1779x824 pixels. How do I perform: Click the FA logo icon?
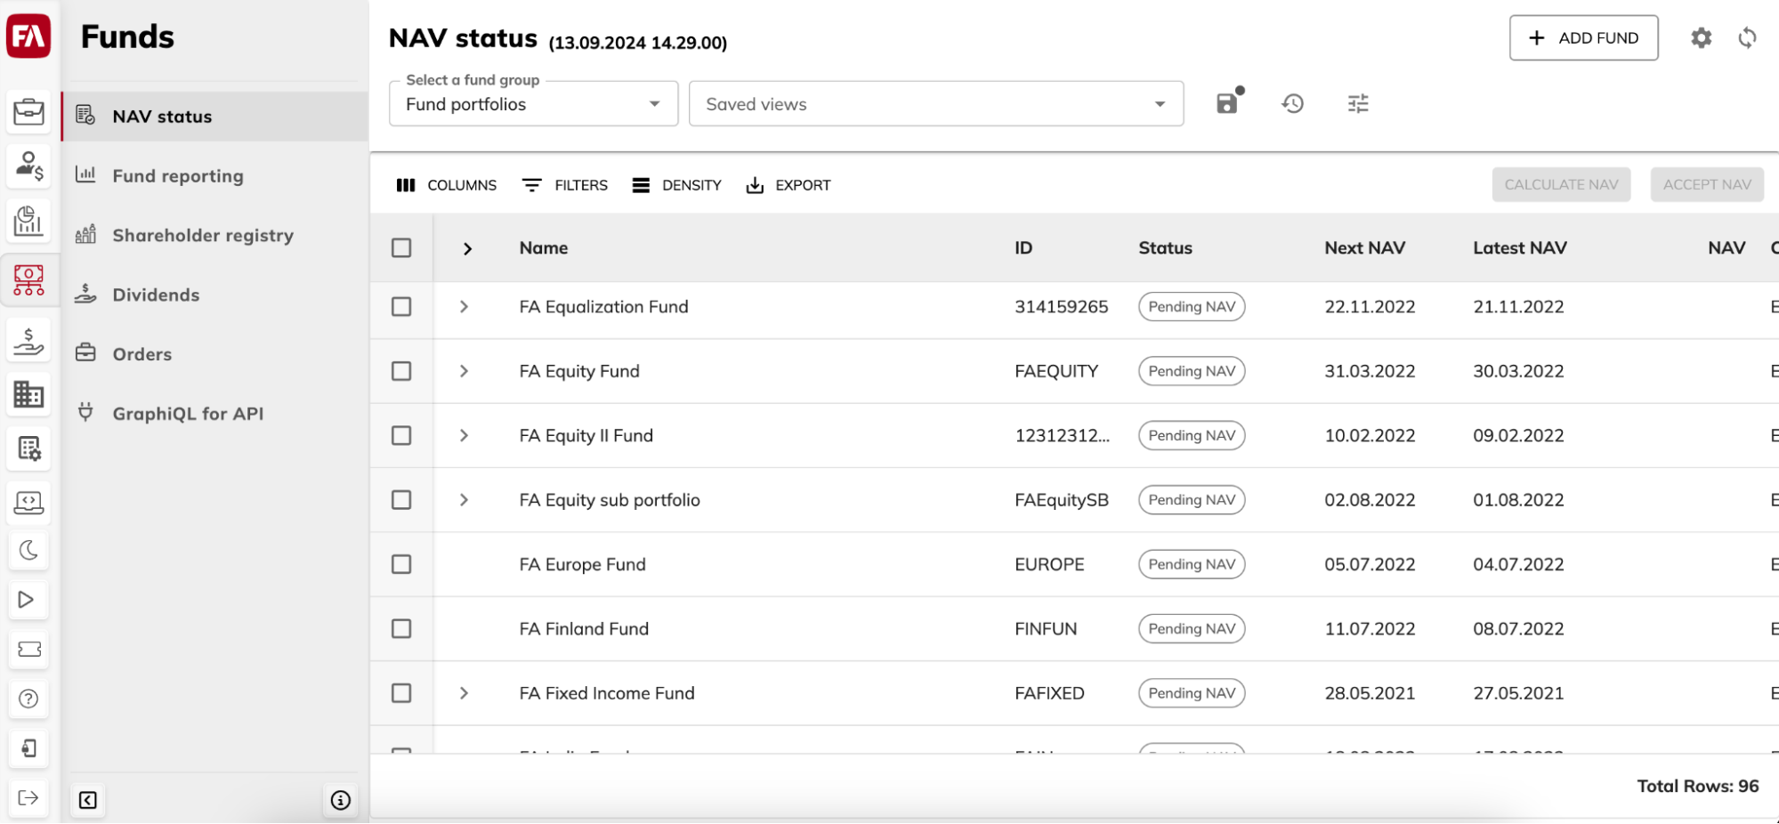[x=28, y=36]
